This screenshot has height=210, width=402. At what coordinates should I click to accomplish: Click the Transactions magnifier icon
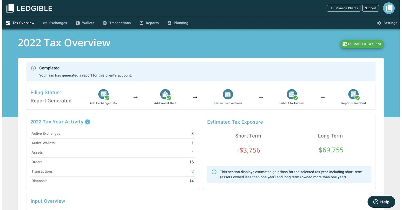click(105, 23)
